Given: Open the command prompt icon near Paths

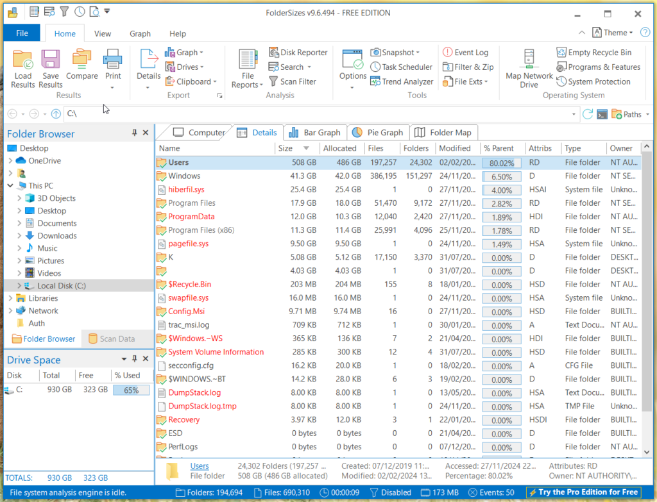Looking at the screenshot, I should tap(602, 114).
